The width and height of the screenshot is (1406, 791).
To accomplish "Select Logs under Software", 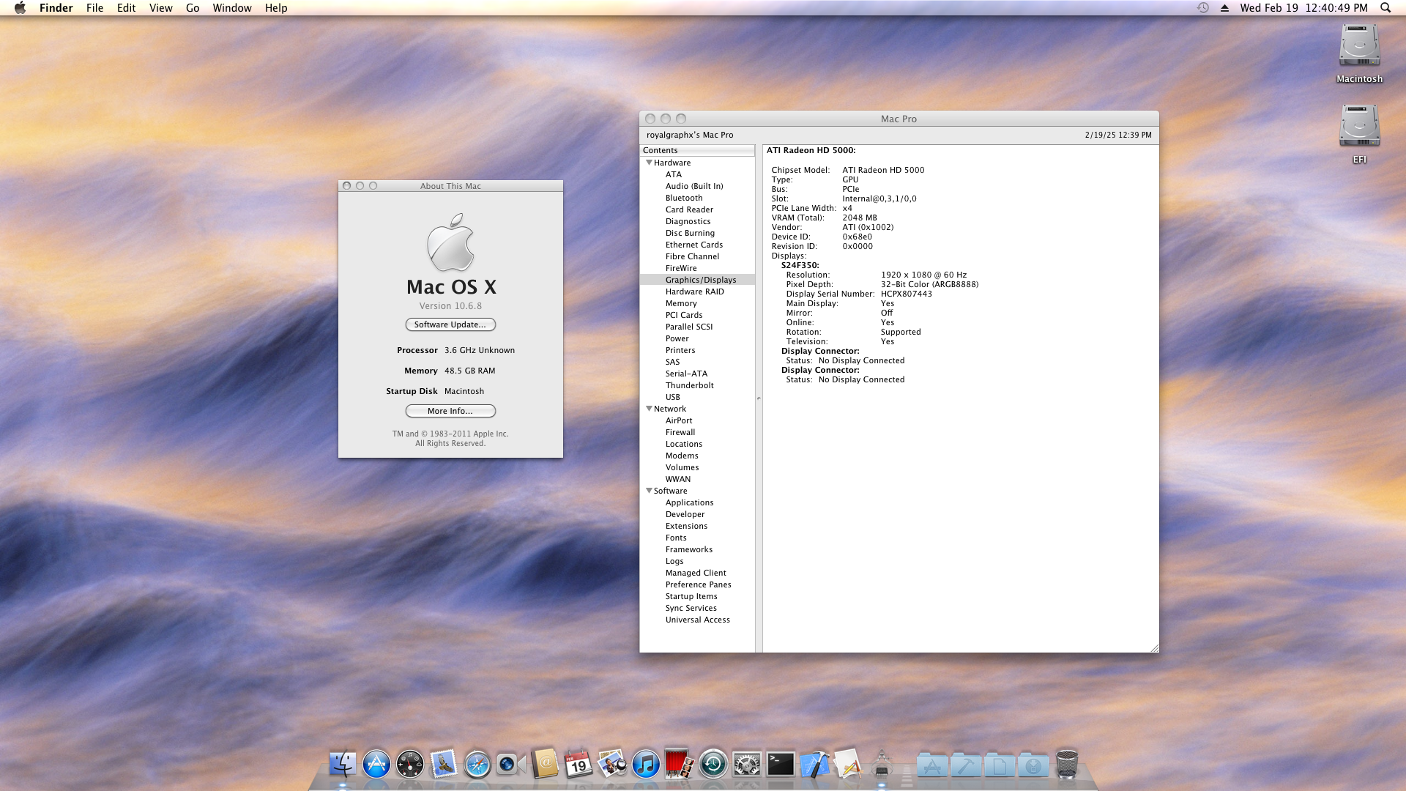I will 697,561.
